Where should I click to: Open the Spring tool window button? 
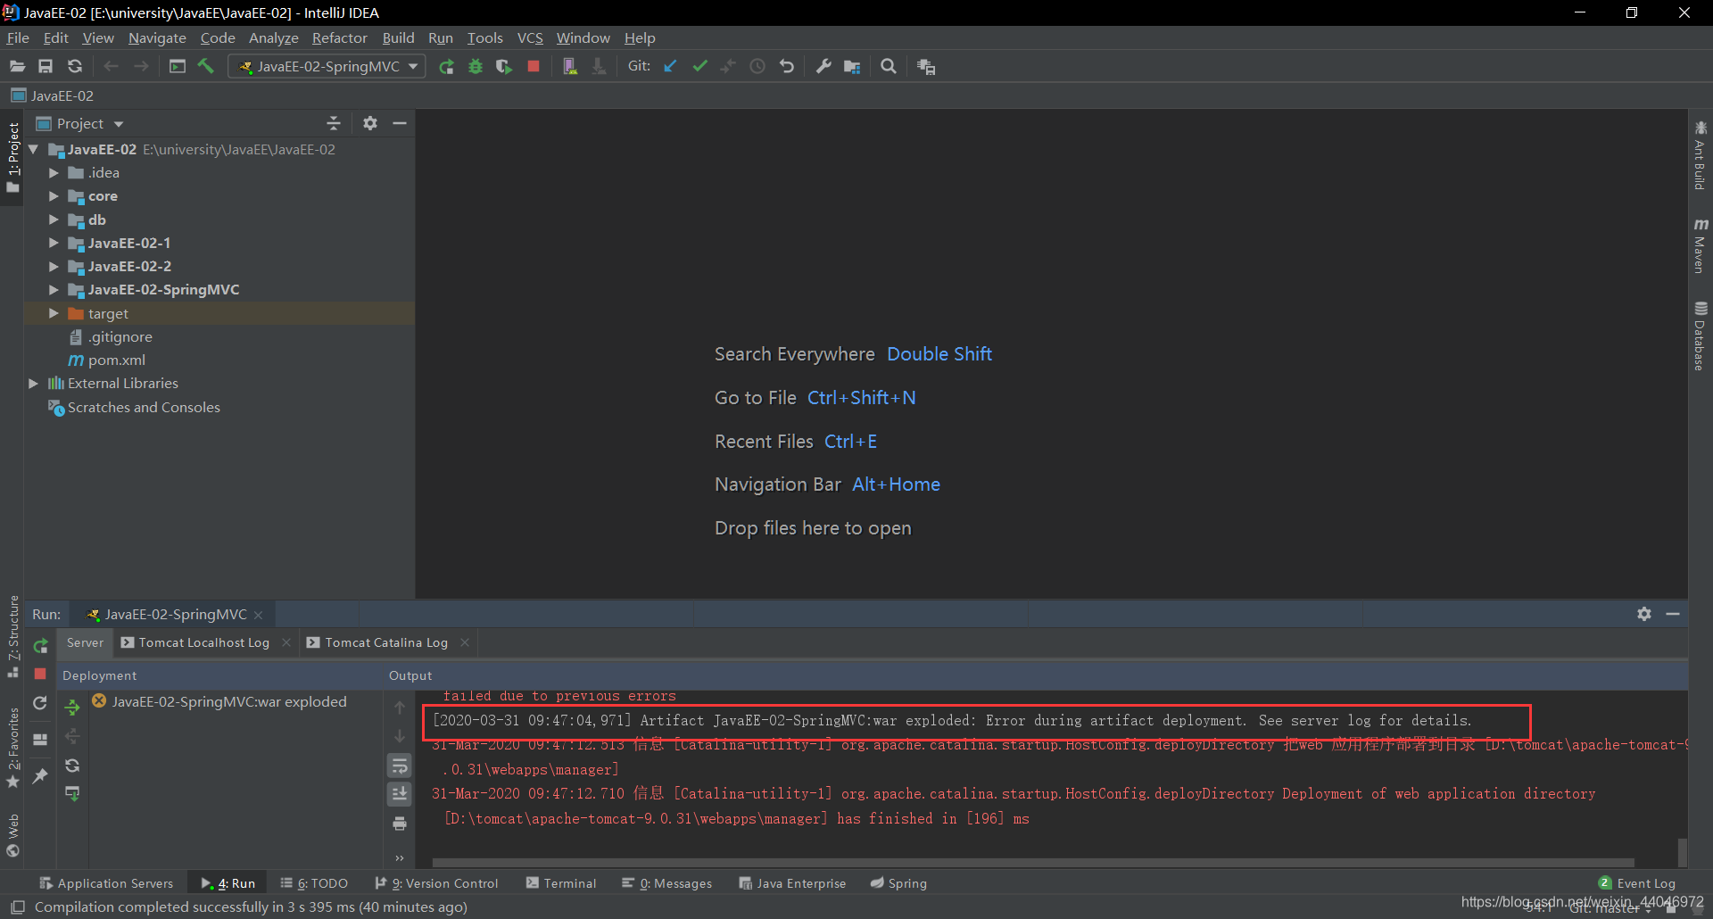[898, 883]
